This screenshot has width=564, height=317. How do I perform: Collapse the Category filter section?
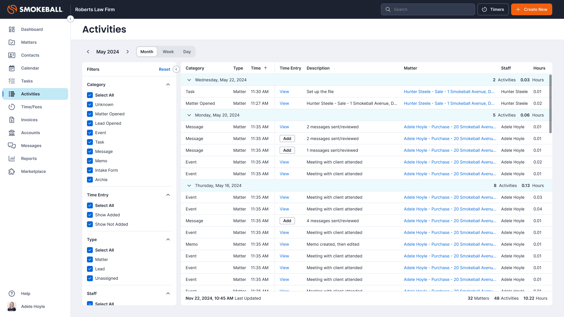tap(168, 85)
